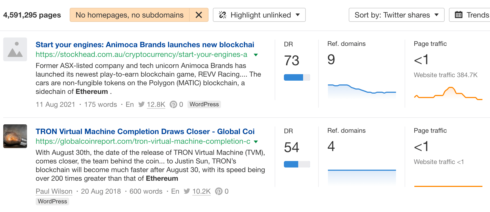490x212 pixels.
Task: Click the Twitter icon on the Animoca article
Action: (141, 104)
